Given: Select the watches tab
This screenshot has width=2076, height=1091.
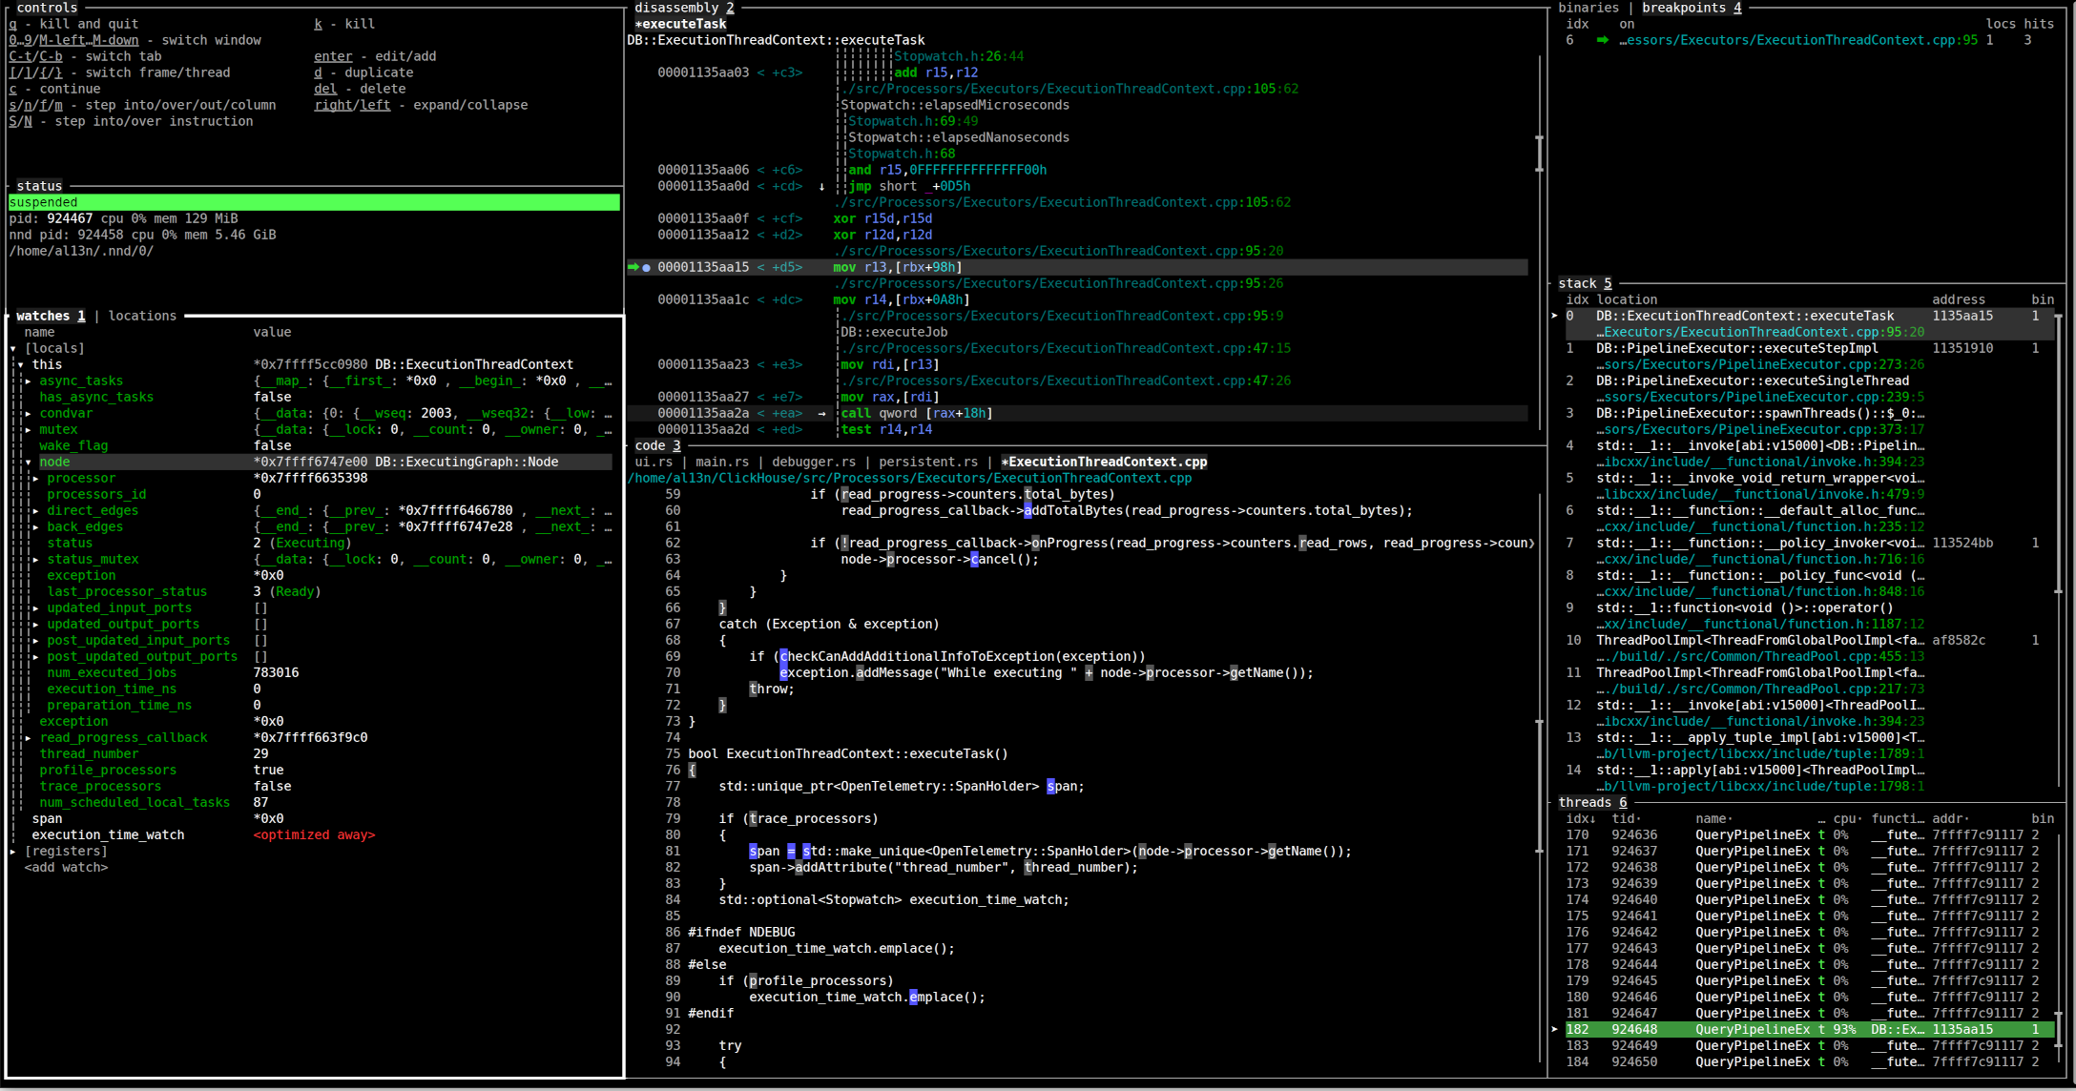Looking at the screenshot, I should tap(51, 316).
